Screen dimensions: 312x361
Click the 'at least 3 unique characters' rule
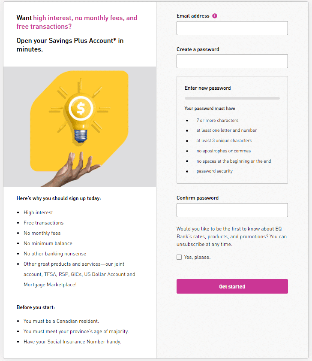224,141
